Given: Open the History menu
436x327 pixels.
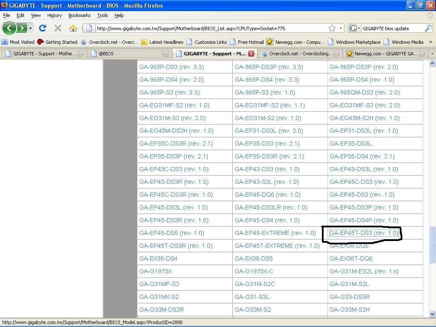Looking at the screenshot, I should pos(54,15).
